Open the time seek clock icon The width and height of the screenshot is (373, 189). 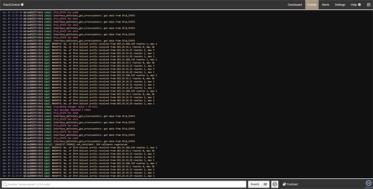[275, 184]
